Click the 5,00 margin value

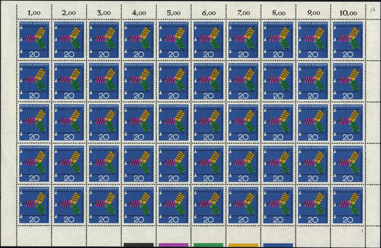point(173,13)
